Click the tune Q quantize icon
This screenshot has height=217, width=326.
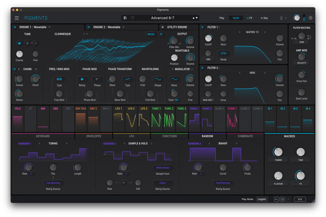click(x=27, y=43)
